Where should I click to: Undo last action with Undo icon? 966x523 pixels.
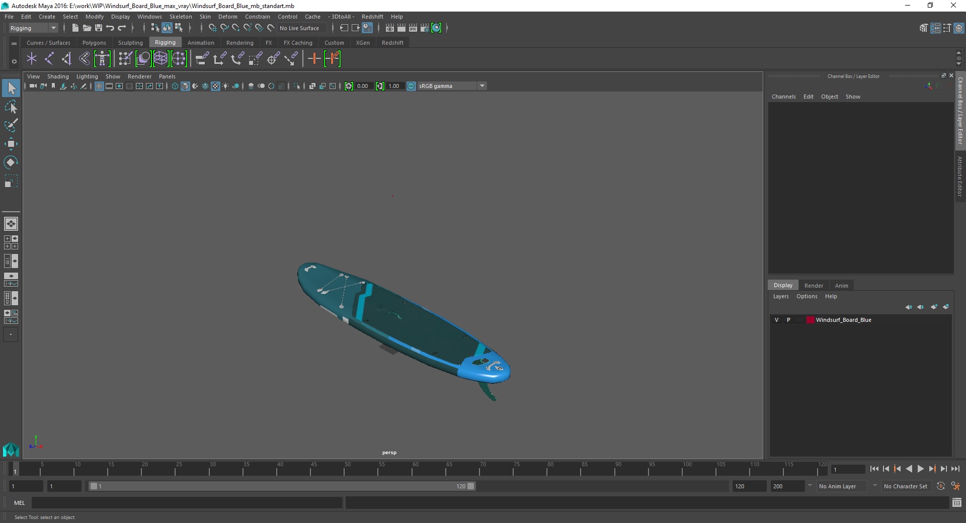[110, 28]
